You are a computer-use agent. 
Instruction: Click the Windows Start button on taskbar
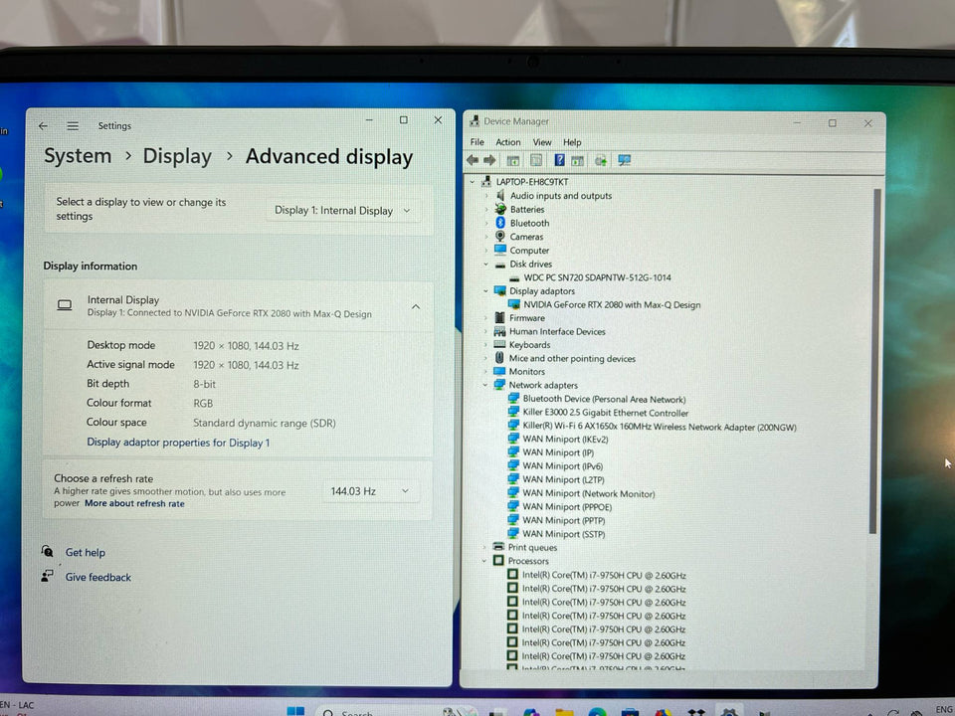coord(295,710)
